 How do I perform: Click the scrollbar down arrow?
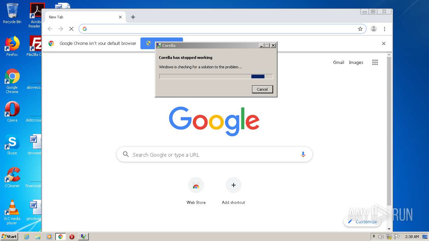[x=389, y=229]
